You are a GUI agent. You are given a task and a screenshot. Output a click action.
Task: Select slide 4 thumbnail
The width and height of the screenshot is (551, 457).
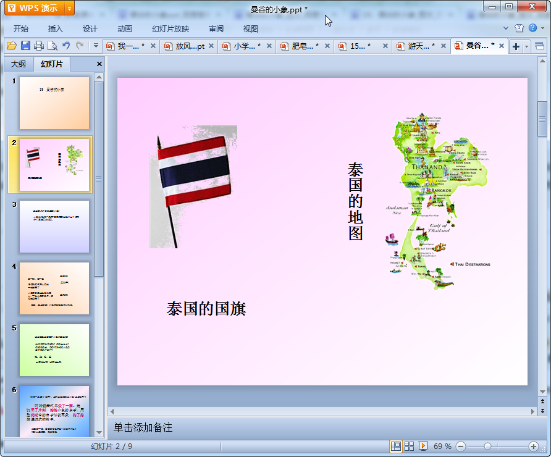pyautogui.click(x=54, y=288)
